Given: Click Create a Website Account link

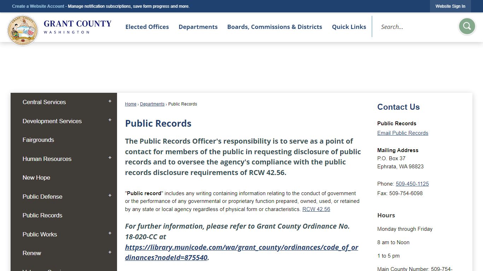Looking at the screenshot, I should (x=38, y=6).
